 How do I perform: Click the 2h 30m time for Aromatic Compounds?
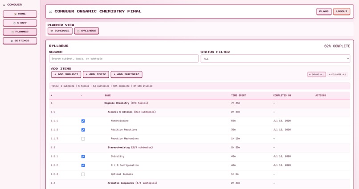click(235, 183)
